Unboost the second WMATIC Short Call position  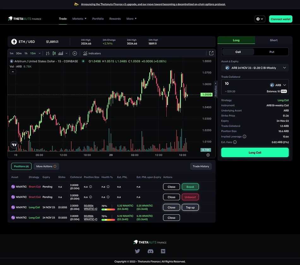pyautogui.click(x=190, y=197)
